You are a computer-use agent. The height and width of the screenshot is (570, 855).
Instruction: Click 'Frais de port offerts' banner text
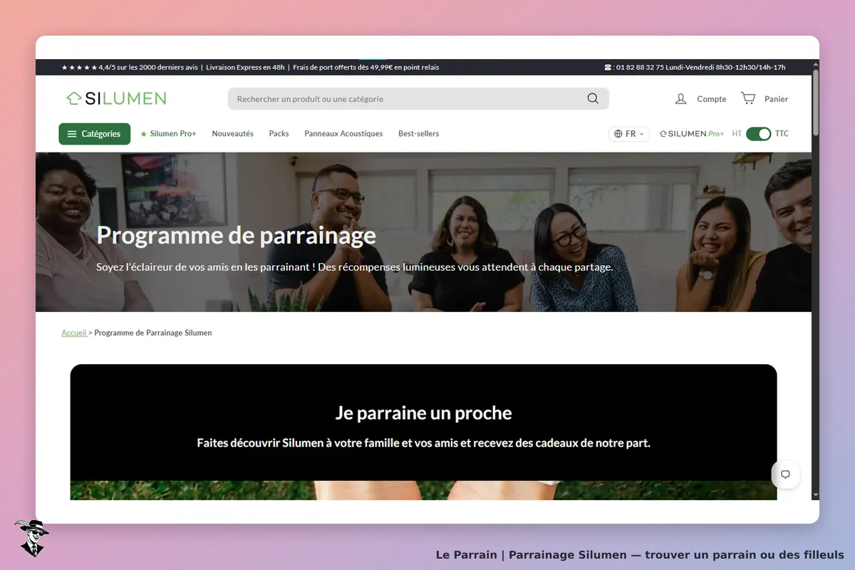tap(366, 68)
